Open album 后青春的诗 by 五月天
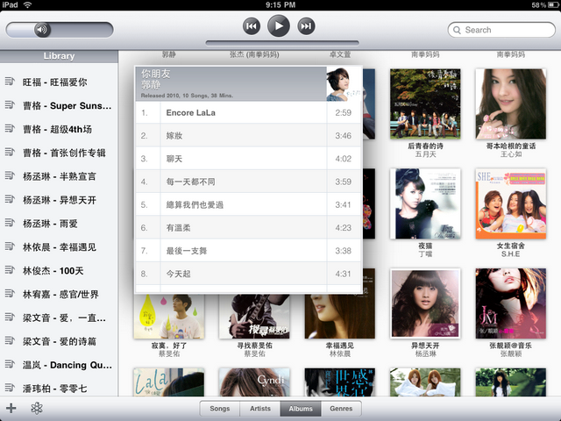Image resolution: width=561 pixels, height=421 pixels. click(425, 103)
